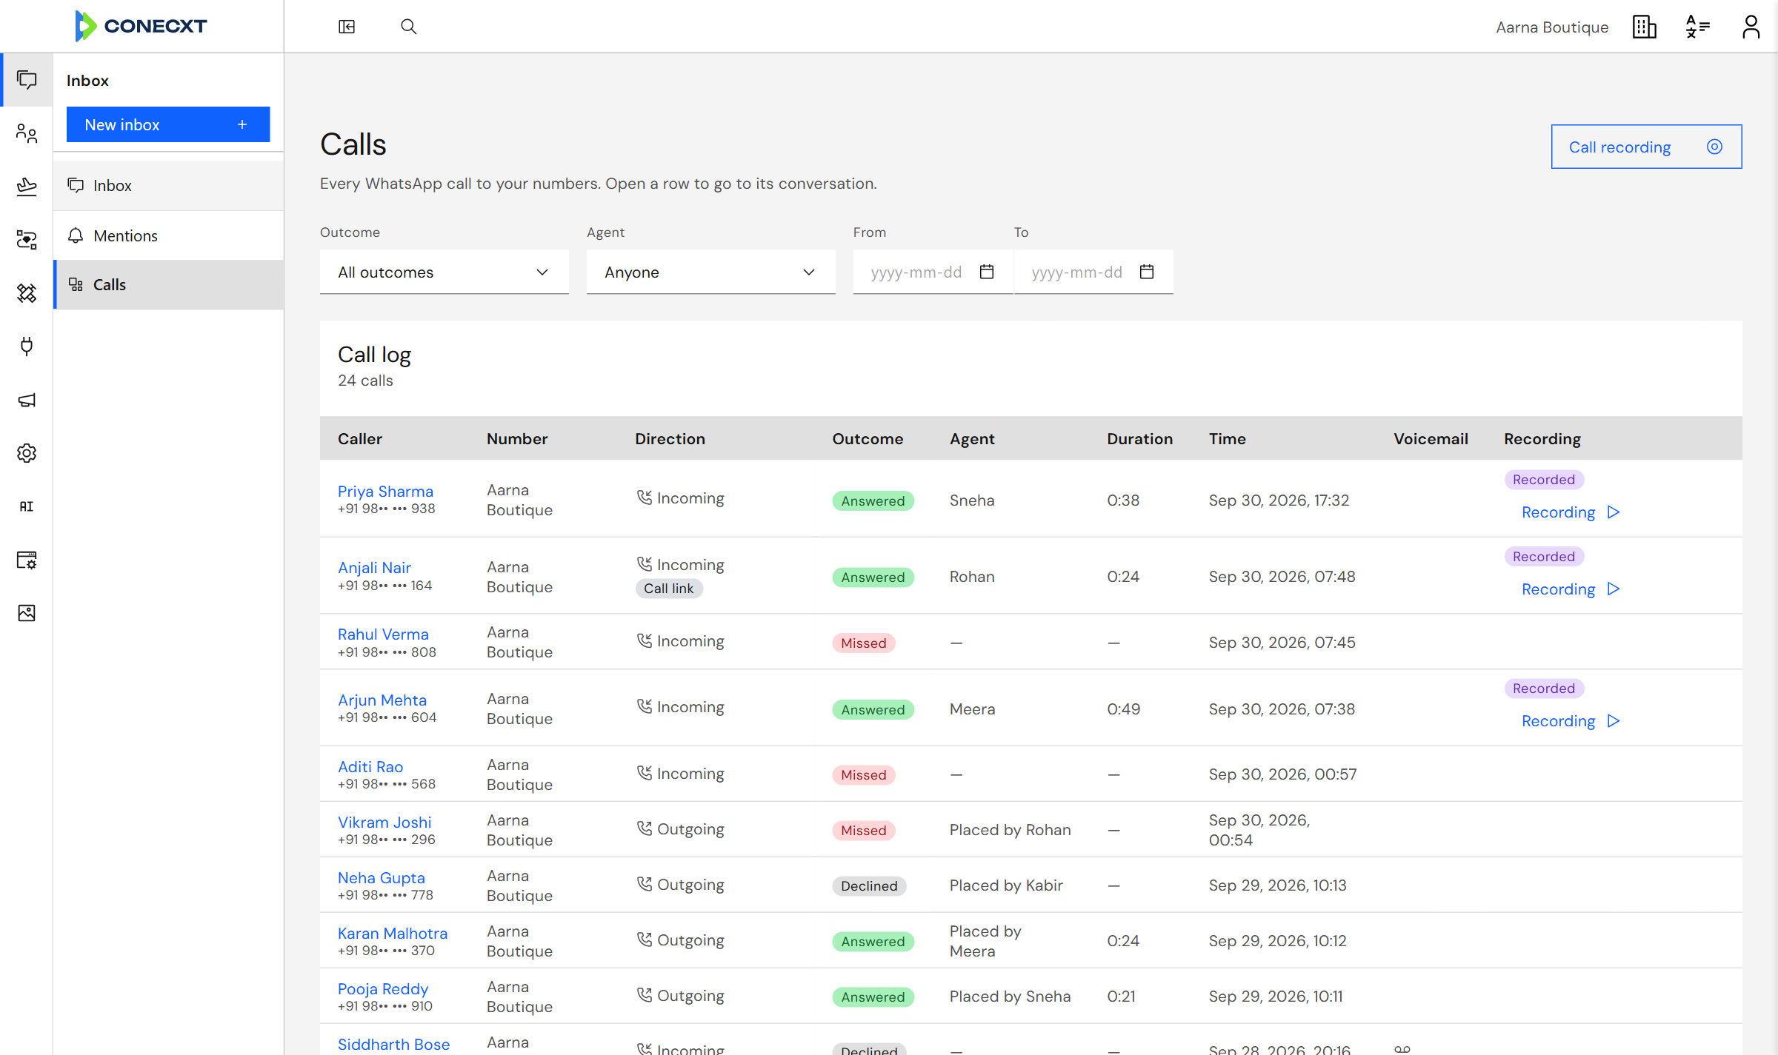Open the To date calendar picker icon
Viewport: 1778px width, 1055px height.
click(1147, 272)
